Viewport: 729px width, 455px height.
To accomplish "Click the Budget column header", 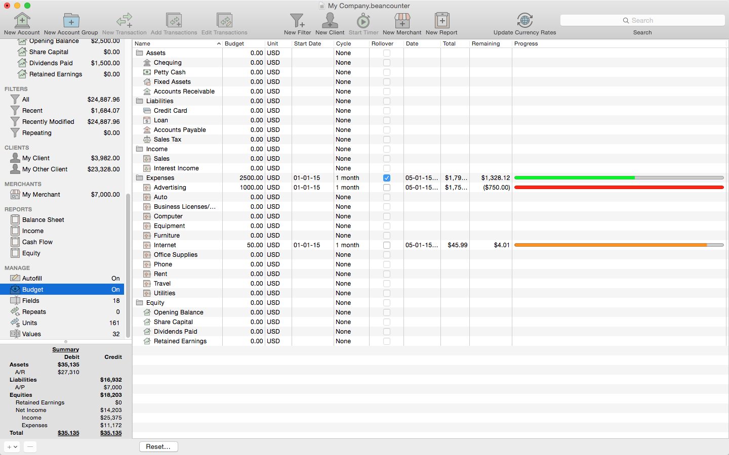I will [244, 44].
